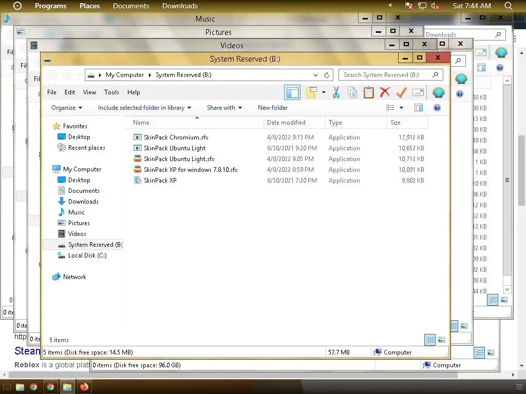Click the Forward navigation arrow
The width and height of the screenshot is (526, 394).
coord(67,75)
